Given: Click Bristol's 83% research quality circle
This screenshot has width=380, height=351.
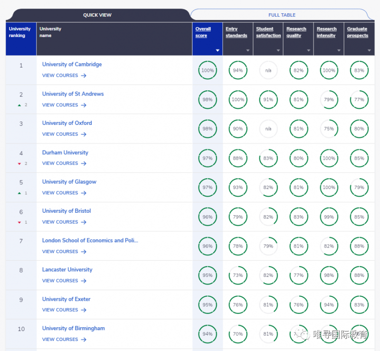Looking at the screenshot, I should [299, 217].
